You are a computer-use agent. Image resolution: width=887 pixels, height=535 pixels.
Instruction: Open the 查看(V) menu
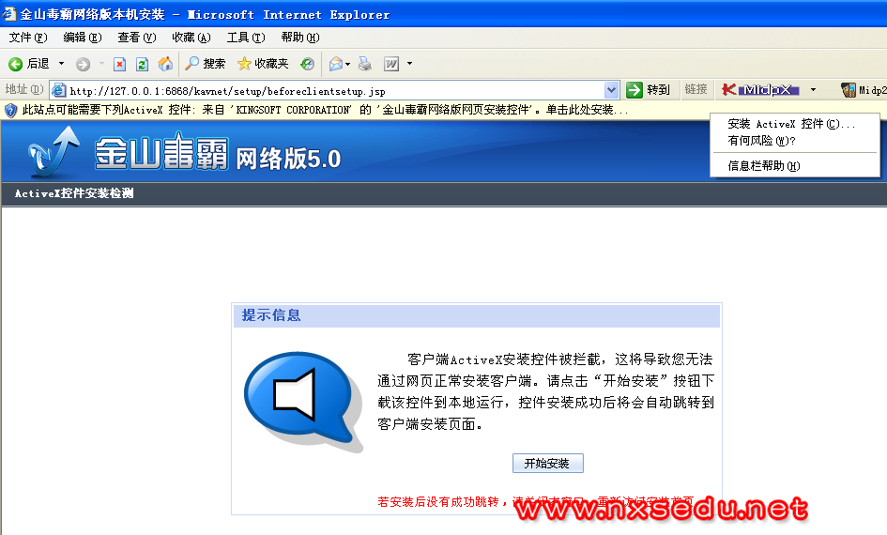coord(137,38)
